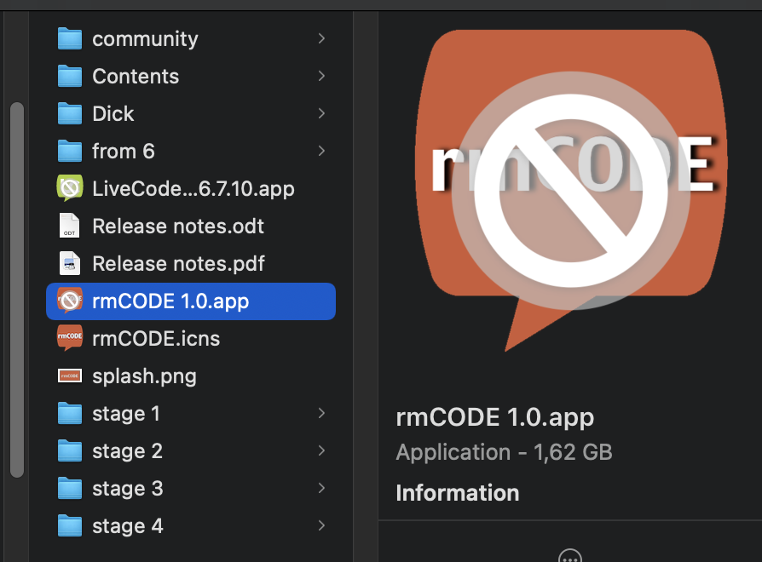The height and width of the screenshot is (562, 762).
Task: Click the 'stage 2' folder name
Action: point(127,451)
